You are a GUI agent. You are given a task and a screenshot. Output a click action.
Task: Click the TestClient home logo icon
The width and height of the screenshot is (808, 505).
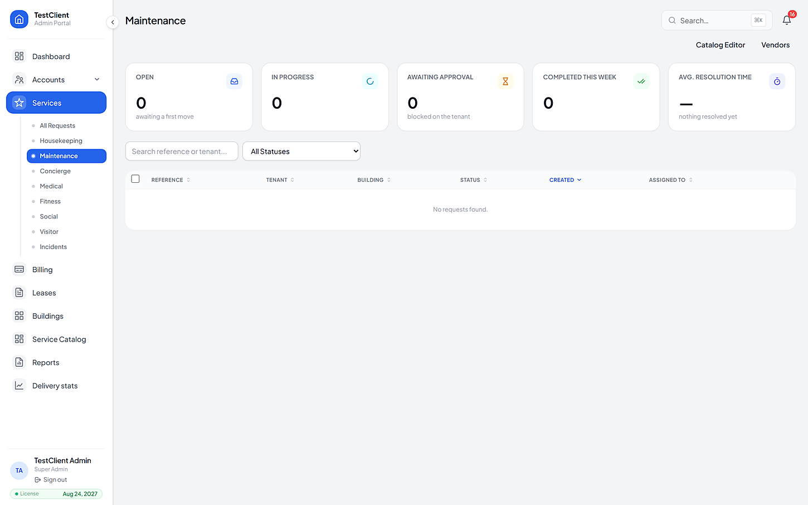(x=19, y=19)
